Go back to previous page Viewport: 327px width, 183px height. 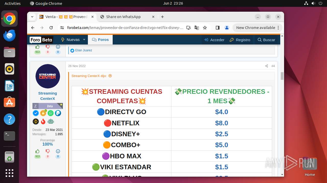point(33,28)
